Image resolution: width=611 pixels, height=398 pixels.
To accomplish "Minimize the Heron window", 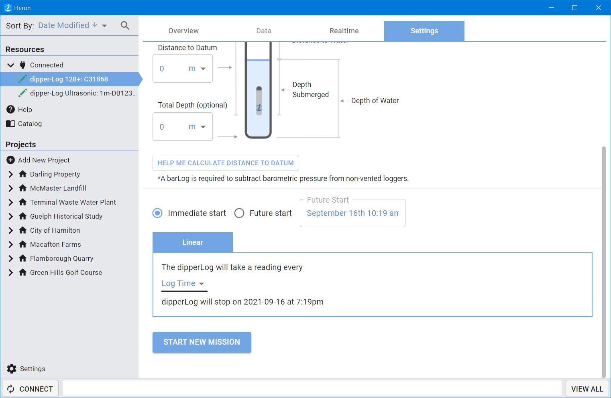I will coord(551,8).
